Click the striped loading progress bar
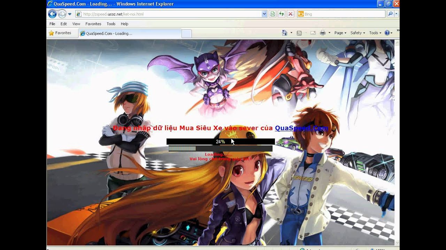This screenshot has width=446, height=250. 221,149
